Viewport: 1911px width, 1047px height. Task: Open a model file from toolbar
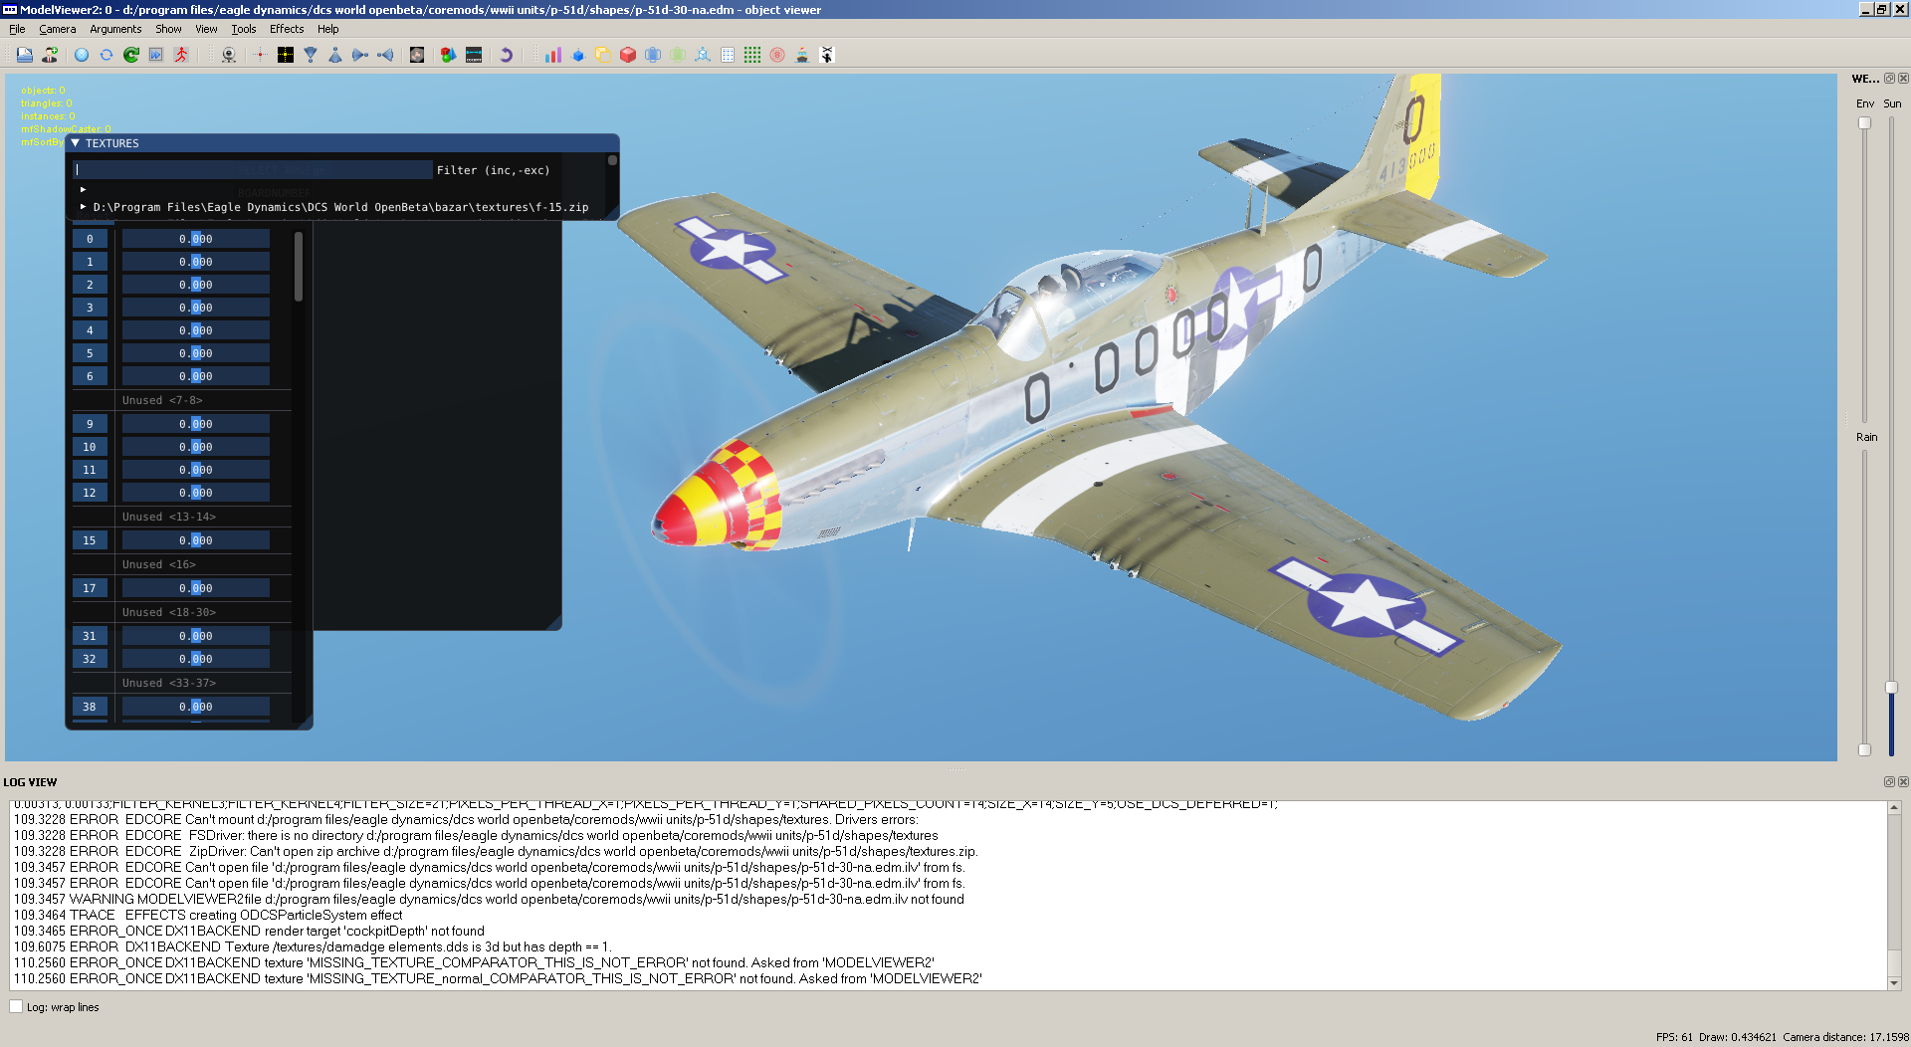[24, 55]
